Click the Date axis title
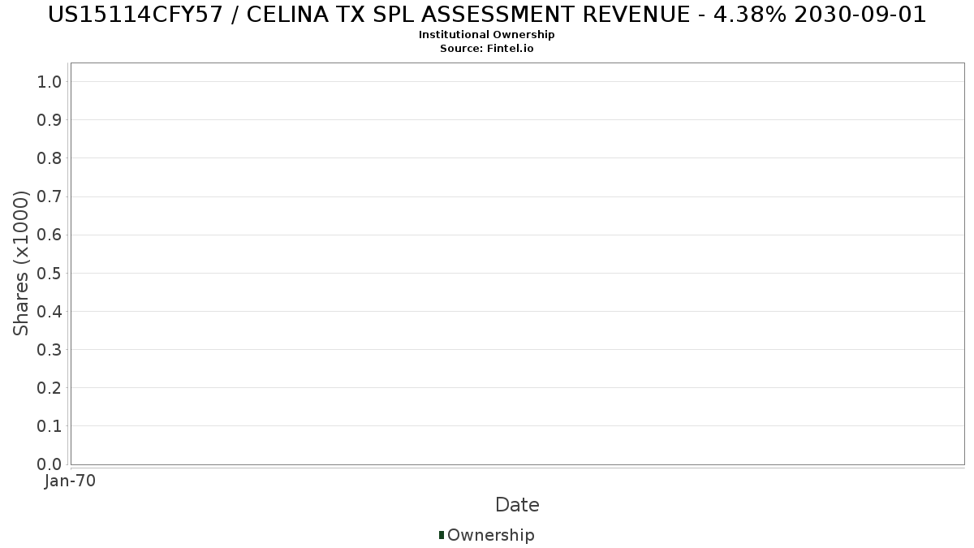 click(517, 505)
